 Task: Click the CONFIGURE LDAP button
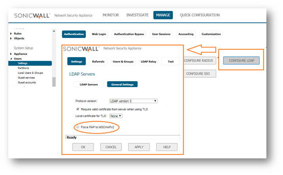point(241,61)
